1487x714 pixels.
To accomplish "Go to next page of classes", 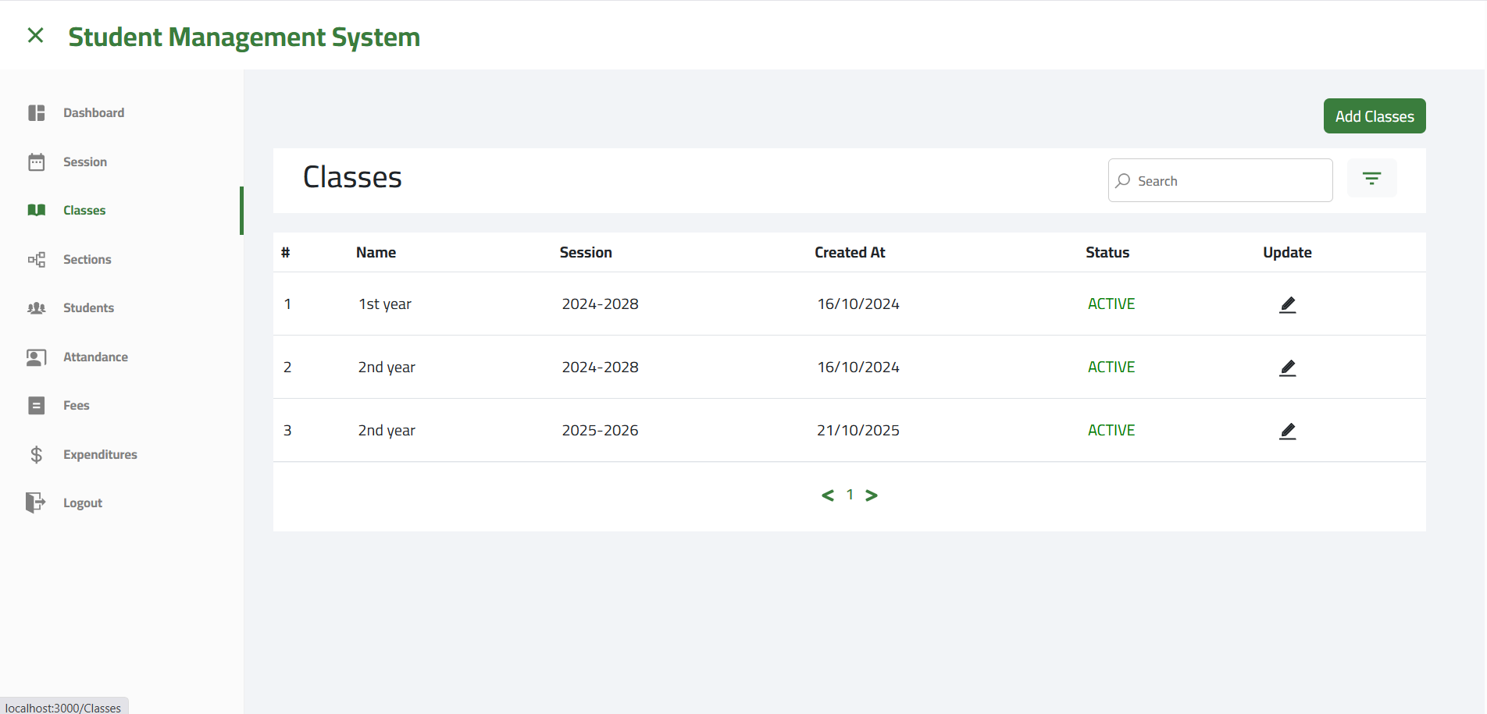I will click(x=872, y=496).
